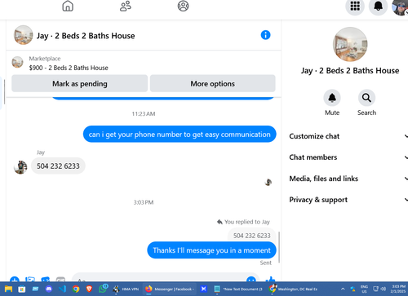Expand the Privacy & support section

(348, 200)
